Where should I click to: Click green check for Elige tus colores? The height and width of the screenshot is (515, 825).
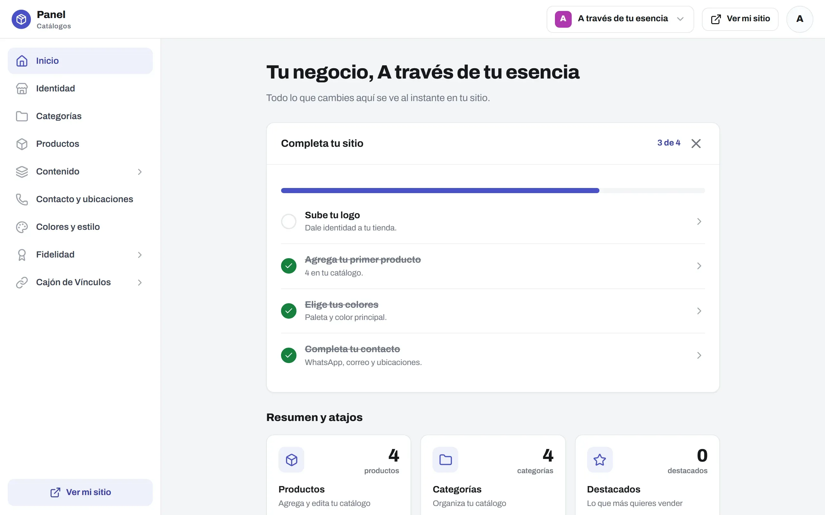pos(288,311)
